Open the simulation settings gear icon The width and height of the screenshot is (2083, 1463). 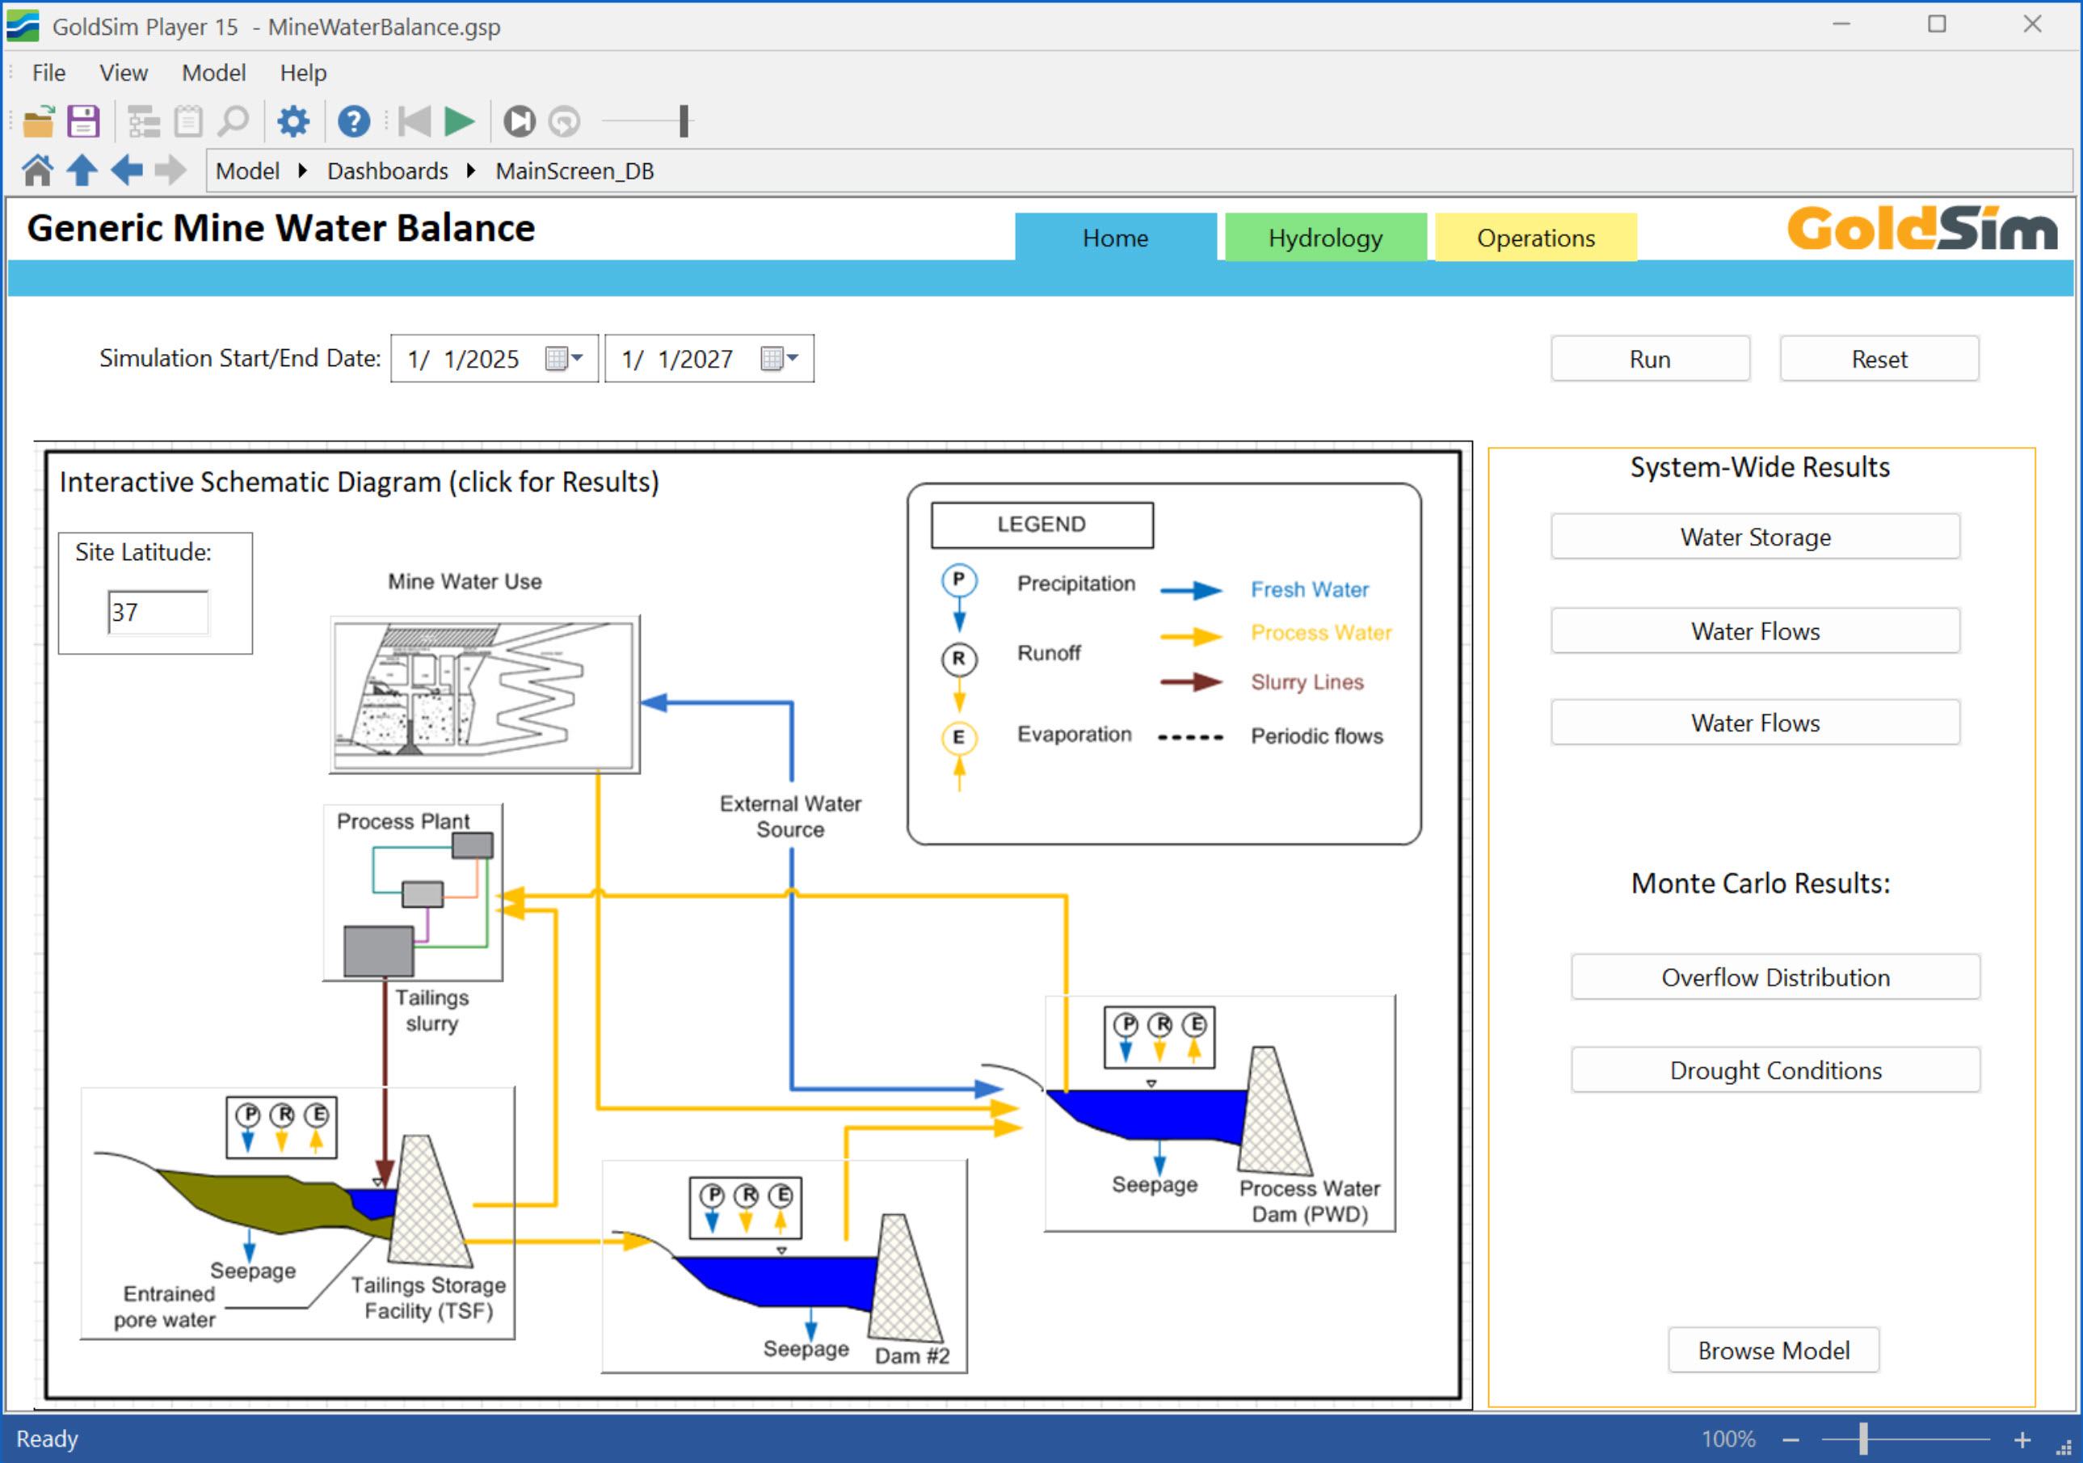(292, 120)
